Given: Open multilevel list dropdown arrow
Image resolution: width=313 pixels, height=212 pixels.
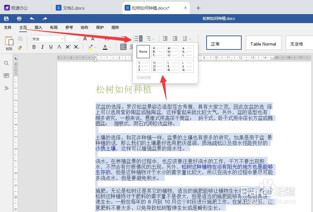Looking at the screenshot, I should point(153,39).
